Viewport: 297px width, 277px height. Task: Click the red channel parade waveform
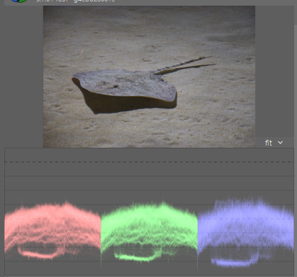pos(52,230)
